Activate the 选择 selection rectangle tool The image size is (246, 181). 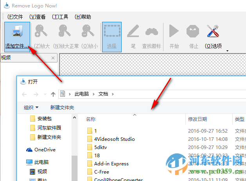[112, 37]
